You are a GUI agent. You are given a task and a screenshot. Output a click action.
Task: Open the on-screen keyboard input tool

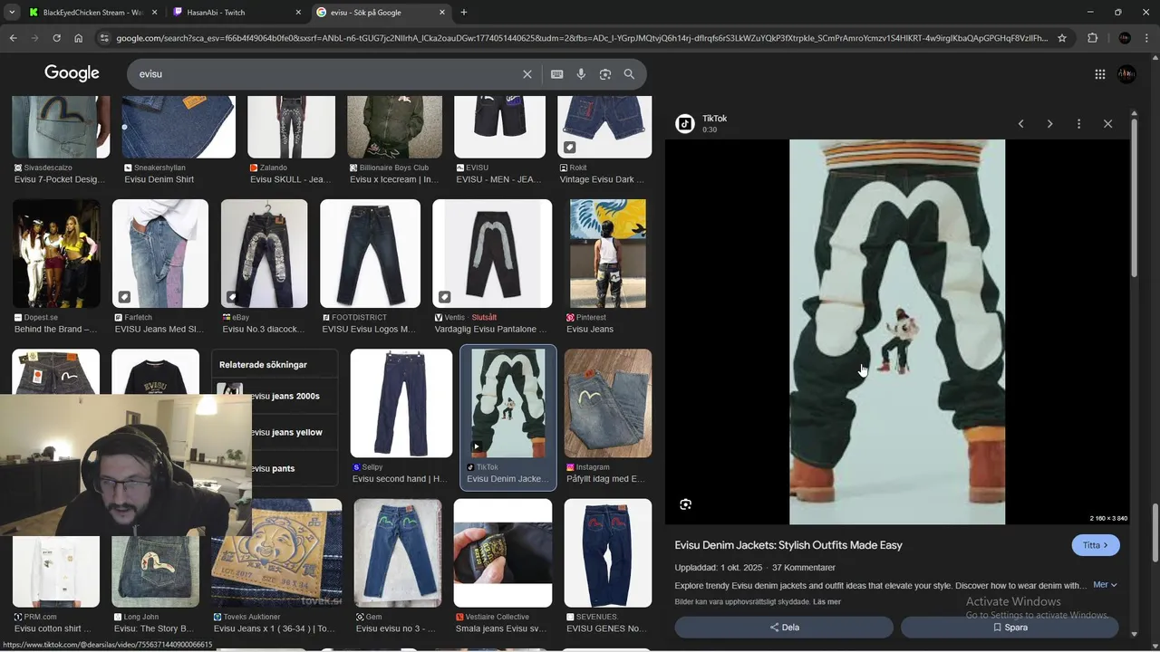click(556, 74)
